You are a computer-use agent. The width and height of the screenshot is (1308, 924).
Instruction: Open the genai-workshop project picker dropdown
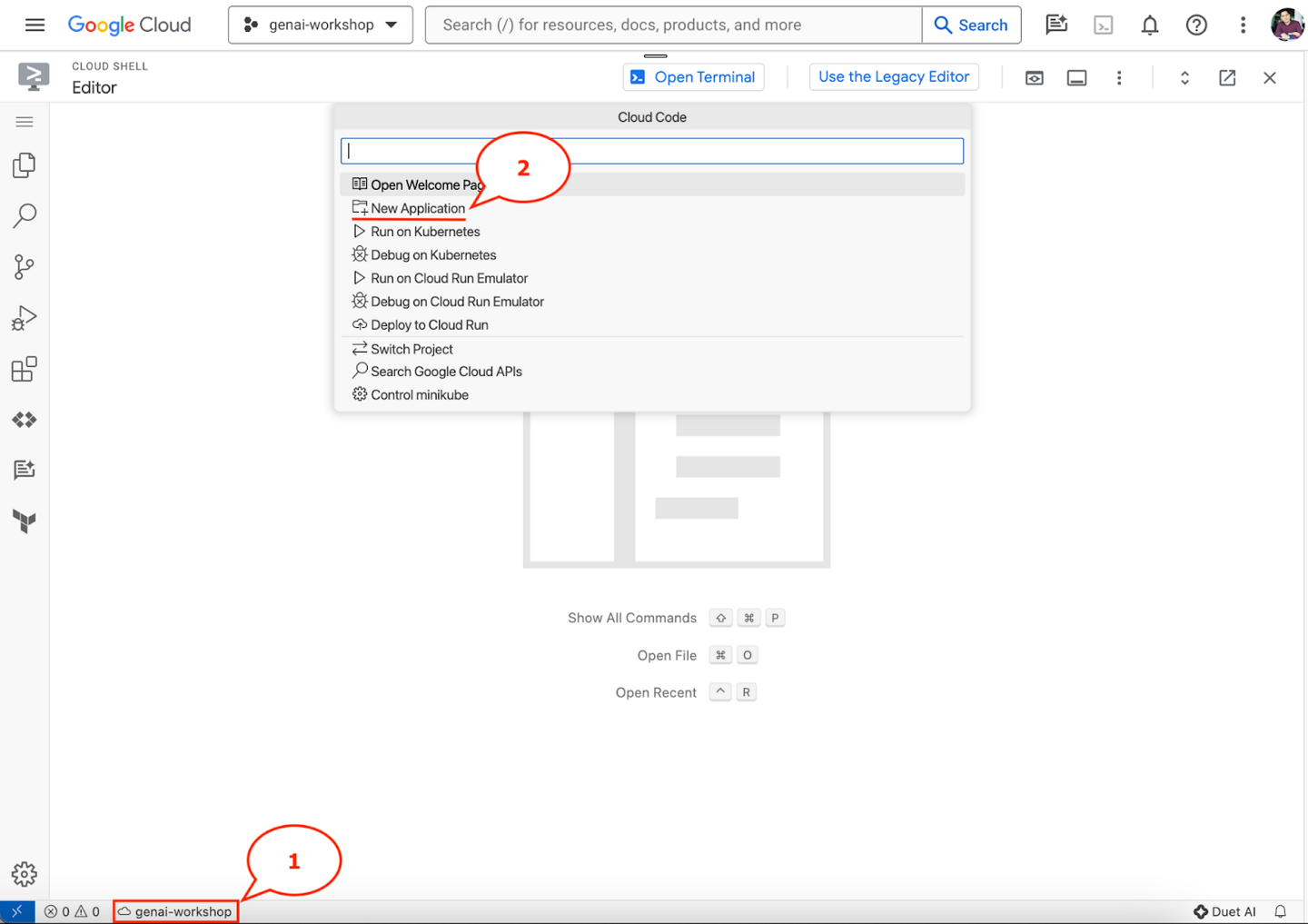click(320, 25)
